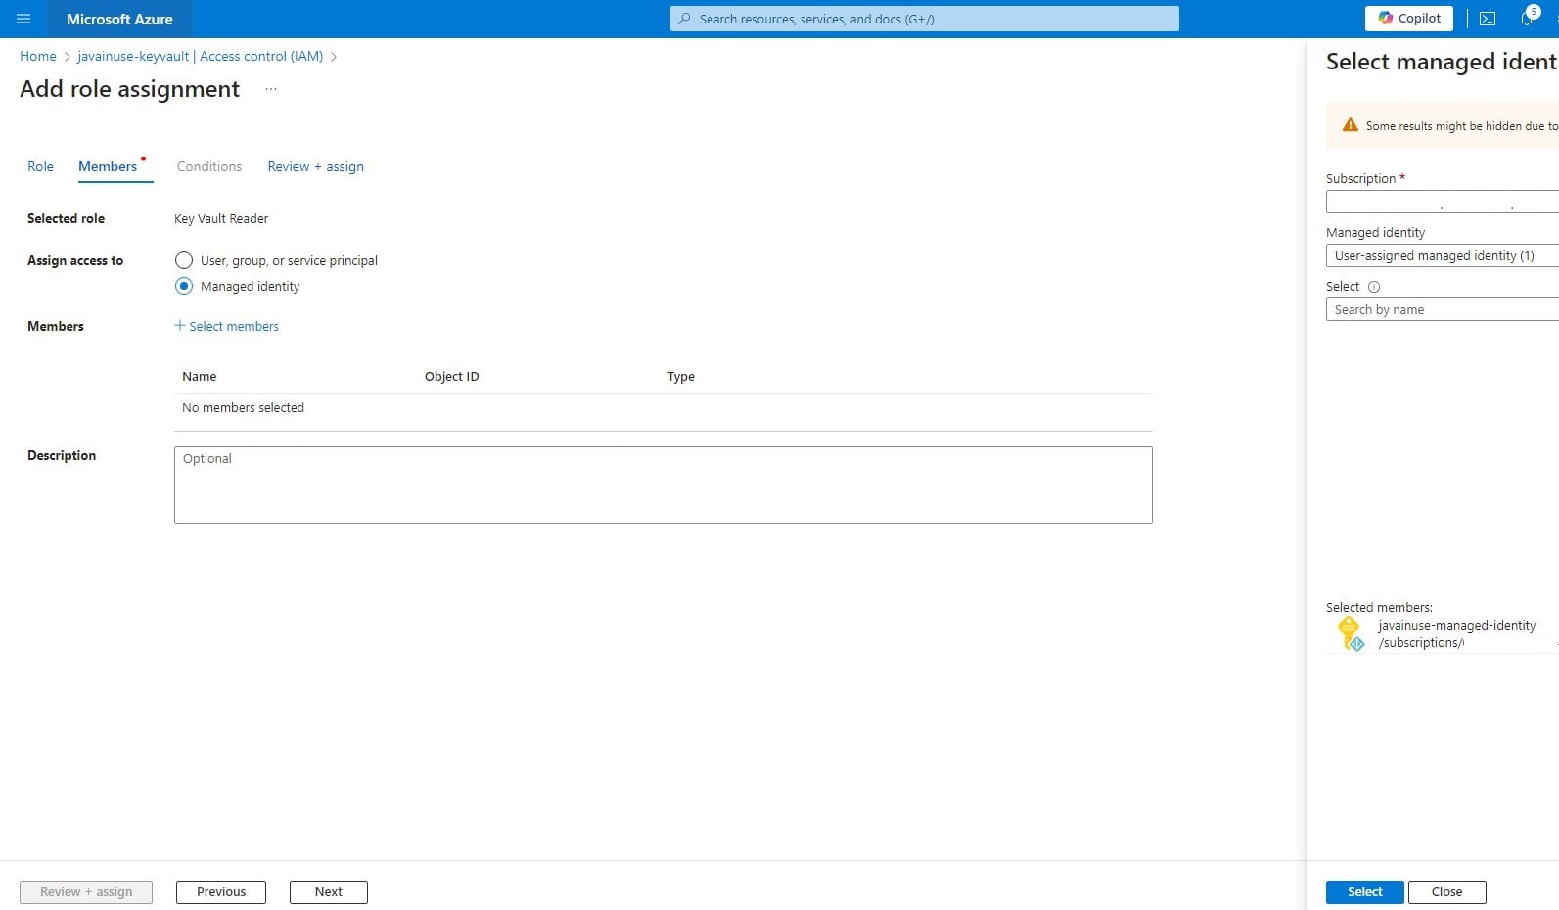Click the javainuse-managed-identity key icon

1351,633
